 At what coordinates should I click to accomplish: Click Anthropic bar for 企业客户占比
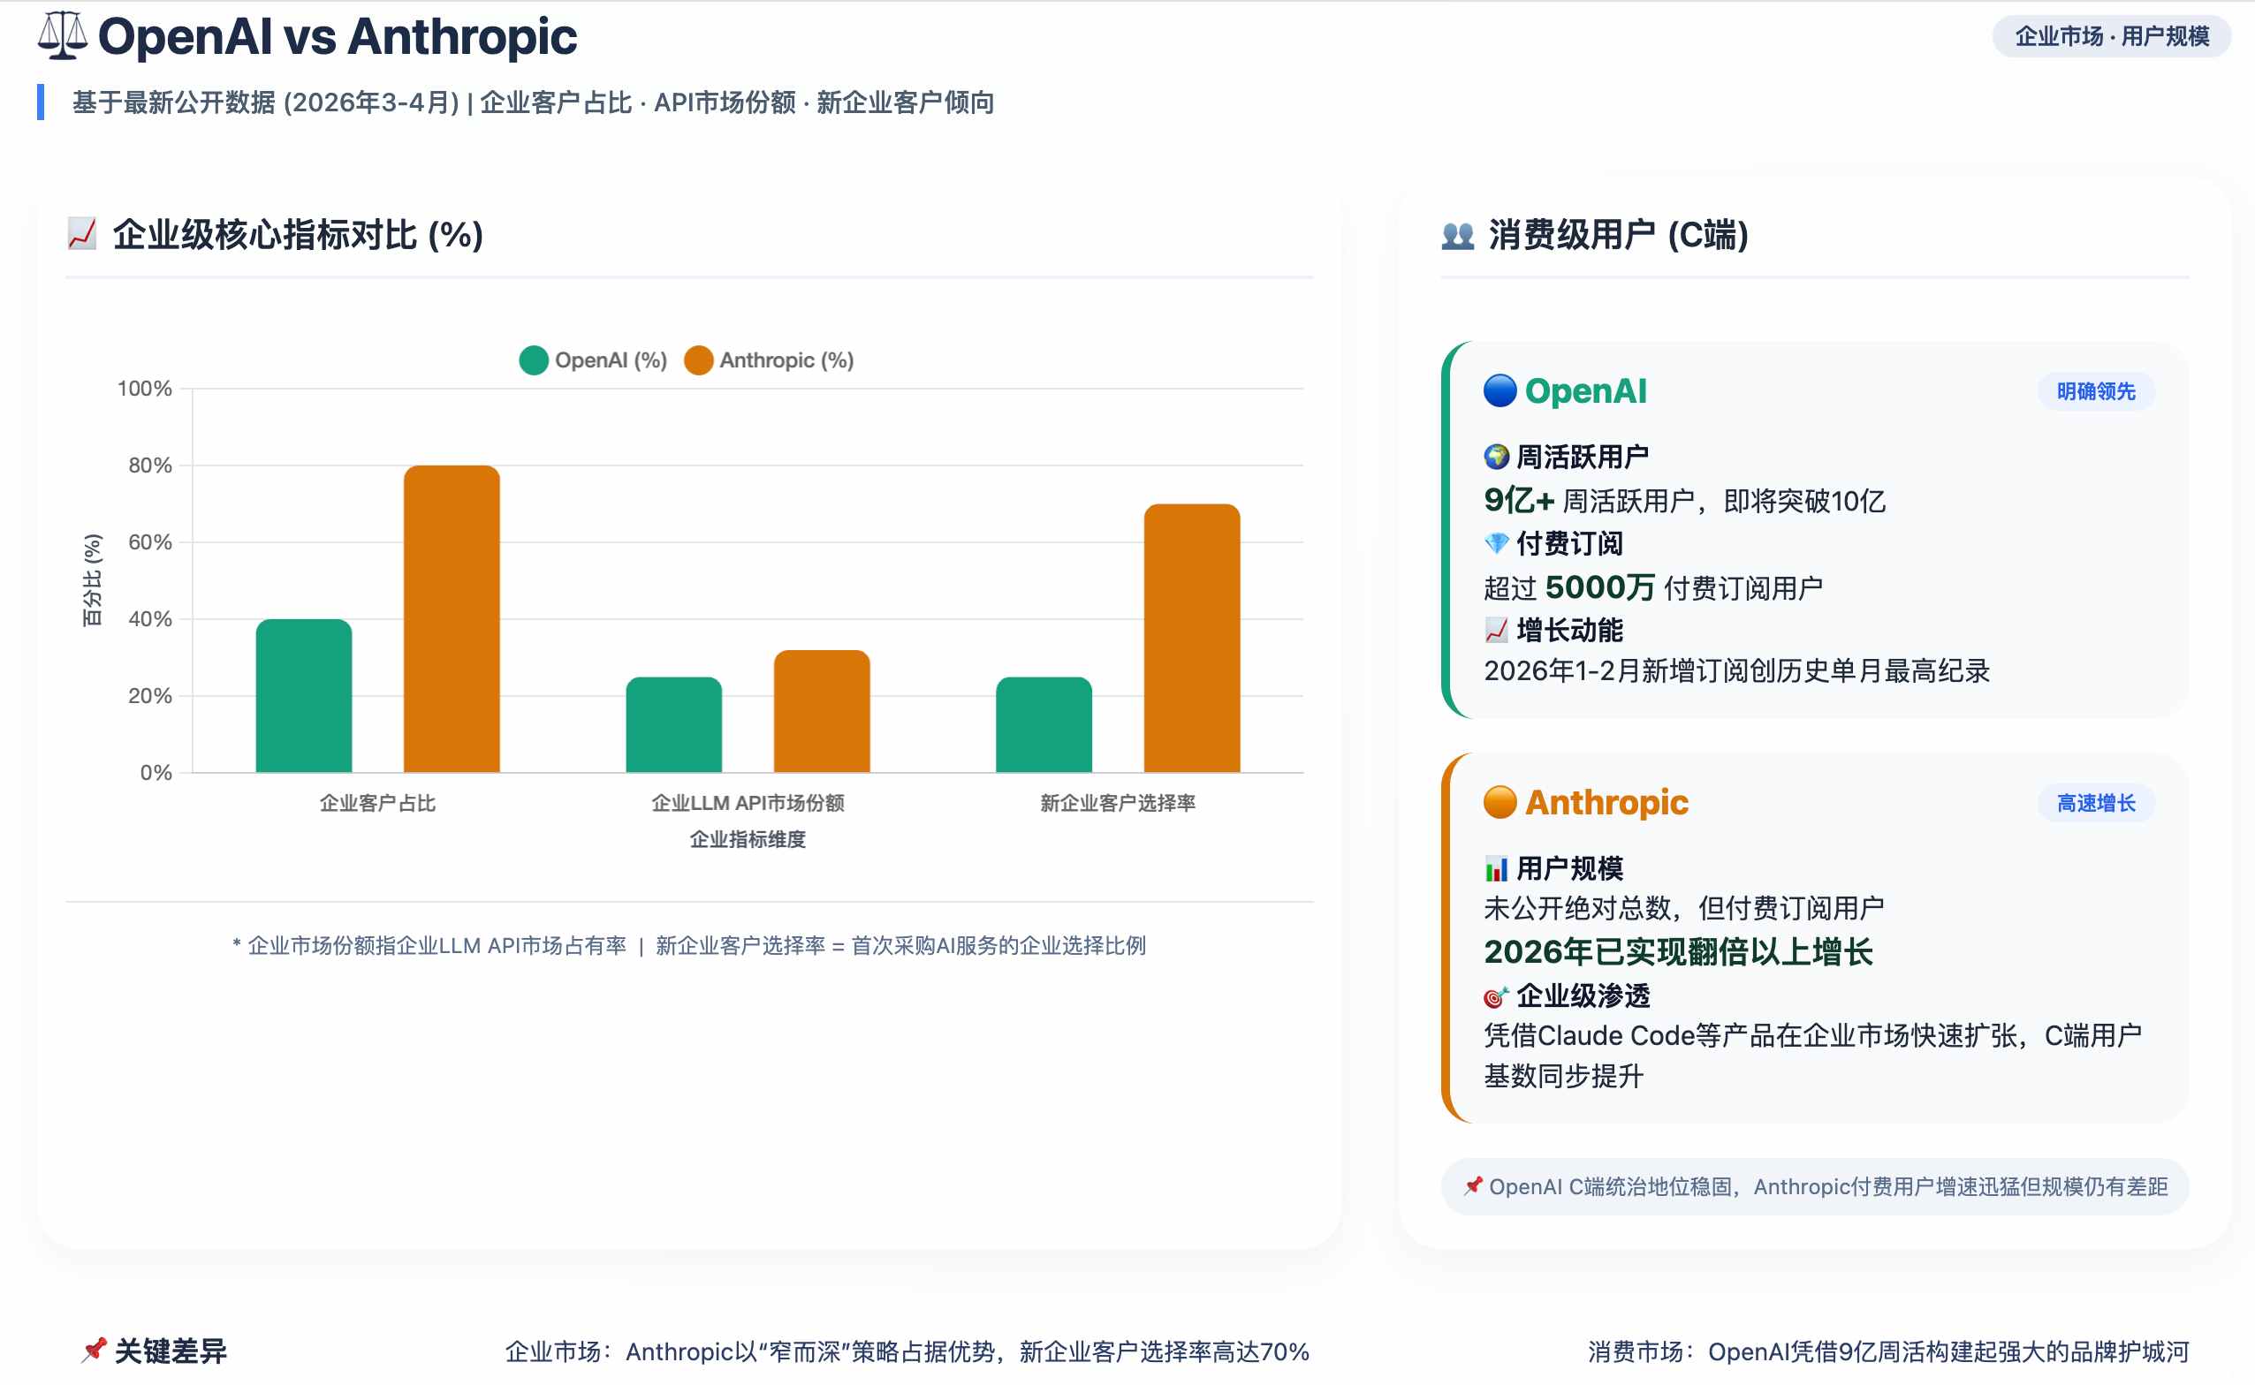pyautogui.click(x=452, y=619)
